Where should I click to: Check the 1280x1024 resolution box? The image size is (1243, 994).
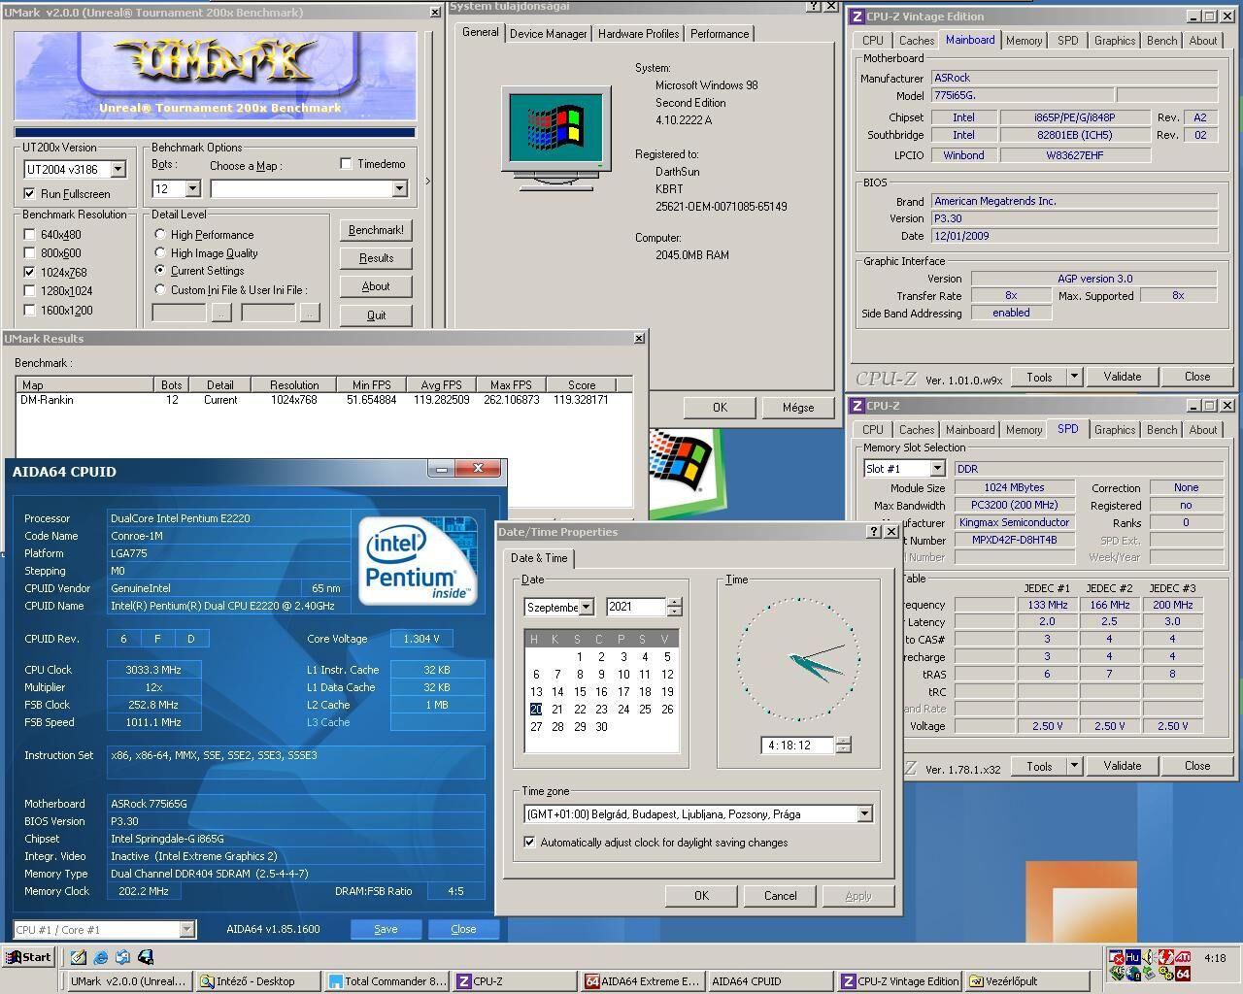click(x=29, y=291)
